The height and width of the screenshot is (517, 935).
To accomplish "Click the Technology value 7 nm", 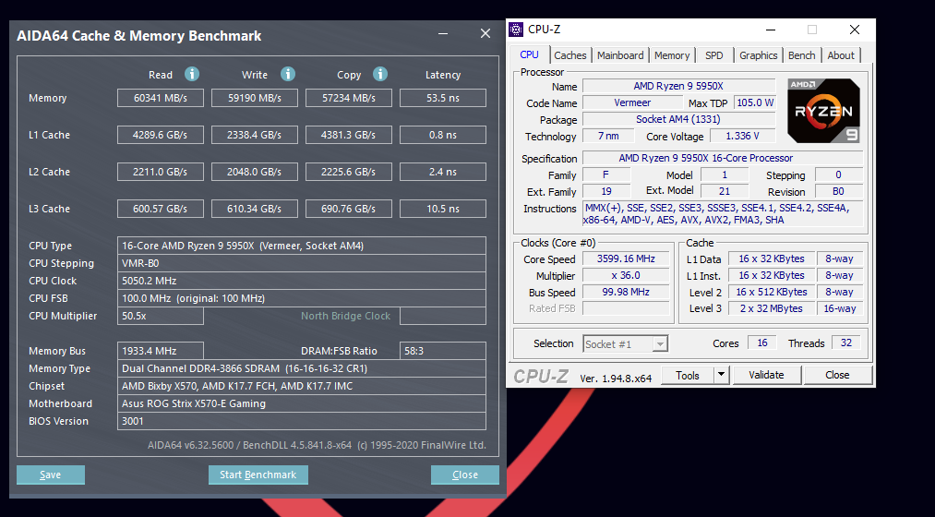I will click(608, 136).
